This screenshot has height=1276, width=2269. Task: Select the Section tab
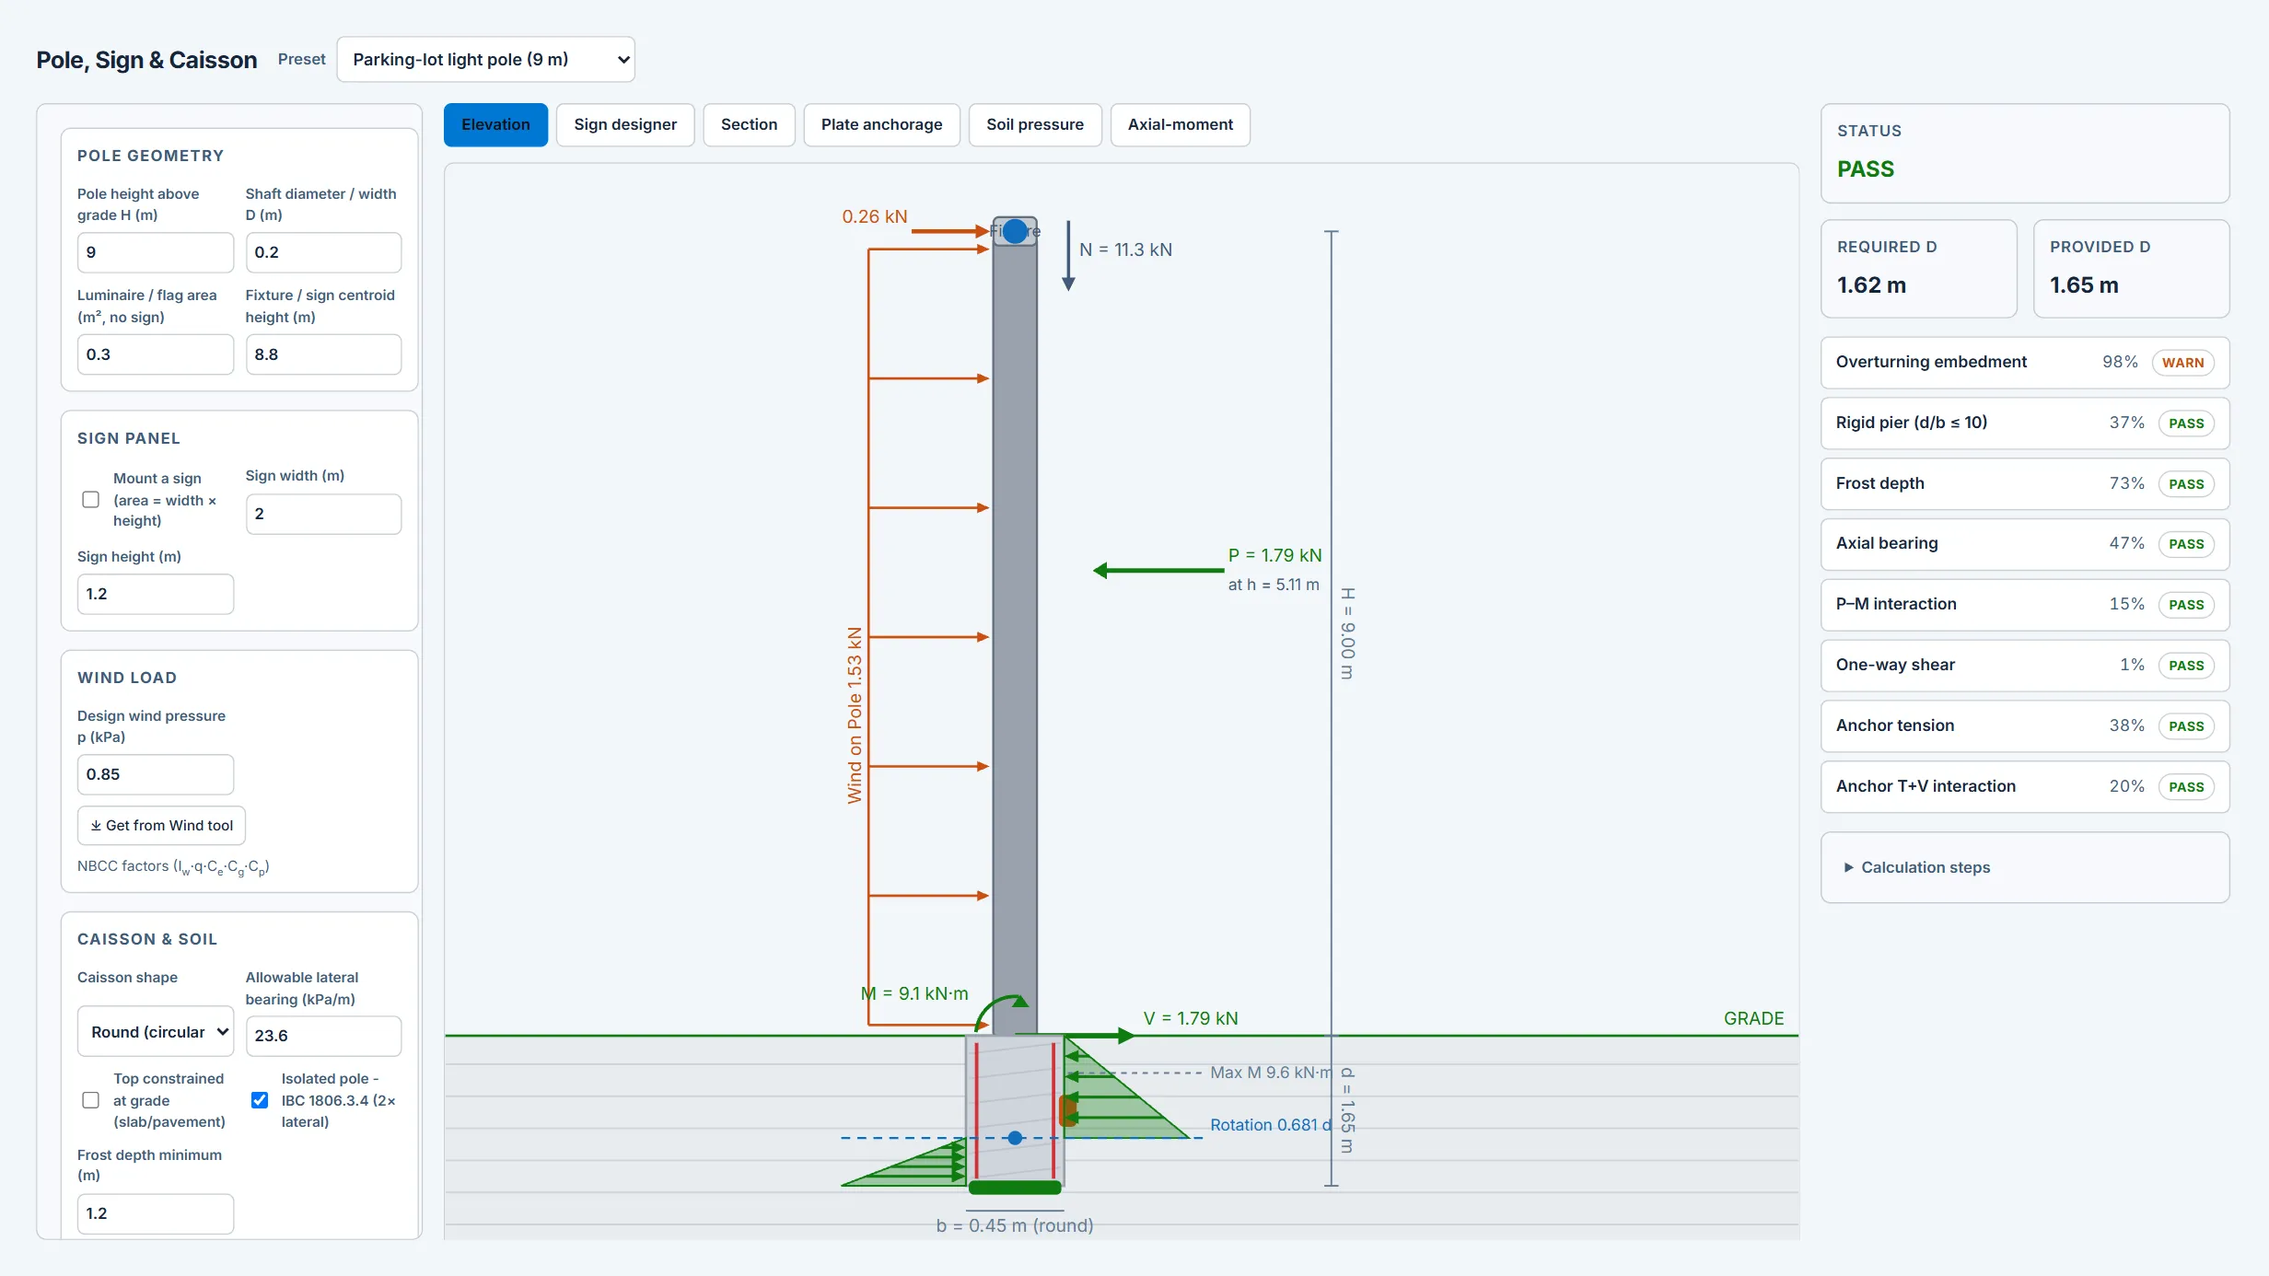tap(749, 125)
